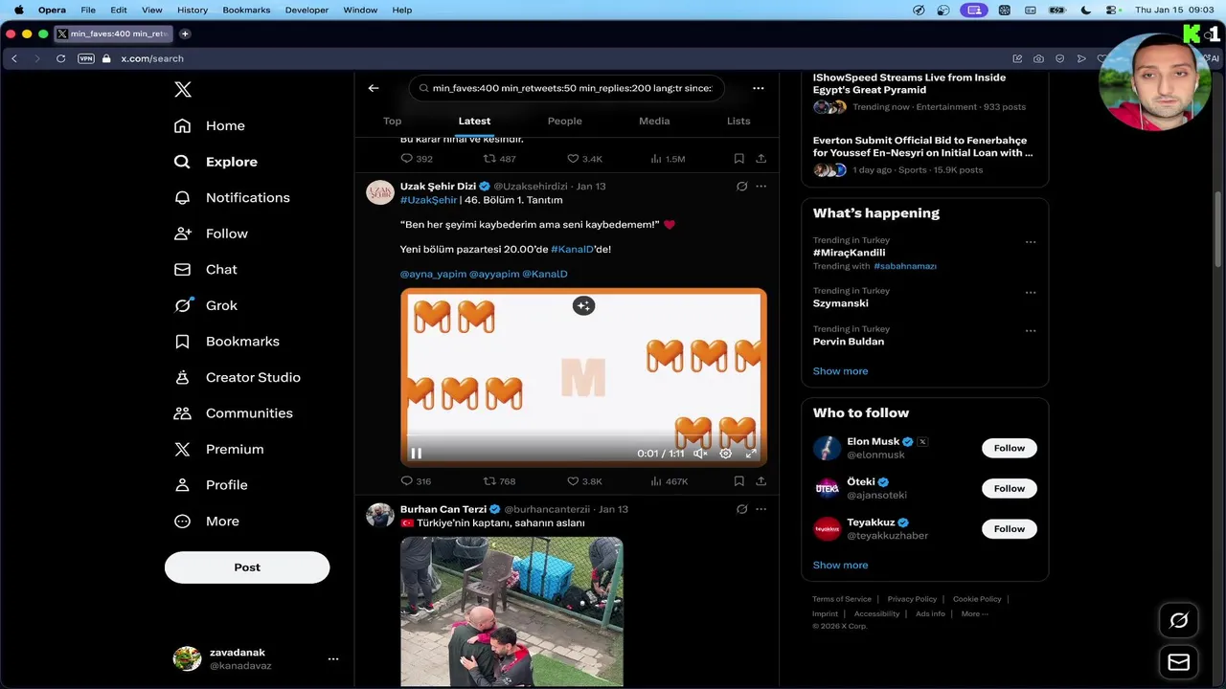
Task: Show more under What's happening
Action: click(840, 371)
